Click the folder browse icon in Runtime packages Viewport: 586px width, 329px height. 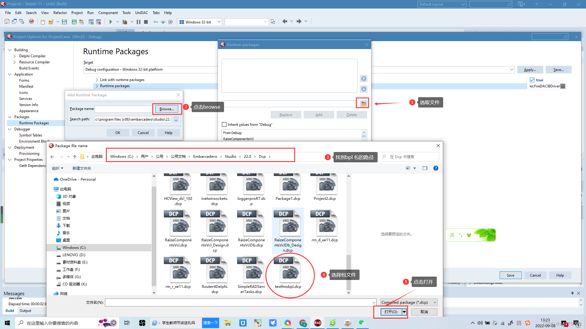(364, 104)
